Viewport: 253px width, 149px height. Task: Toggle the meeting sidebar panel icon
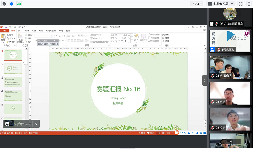249,4
